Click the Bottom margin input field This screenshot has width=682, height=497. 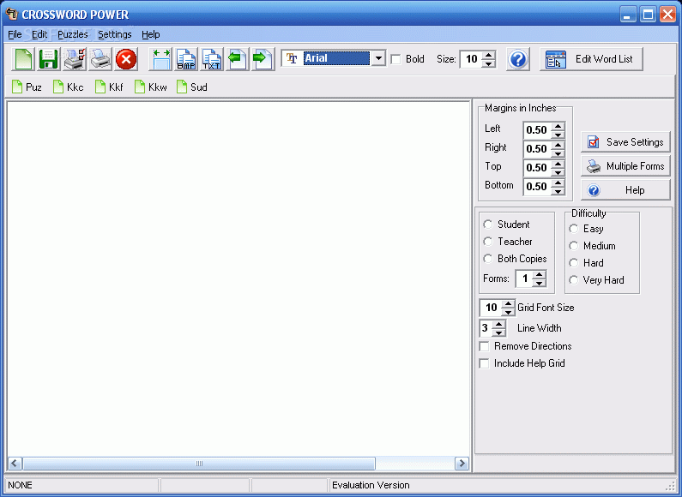pyautogui.click(x=537, y=187)
